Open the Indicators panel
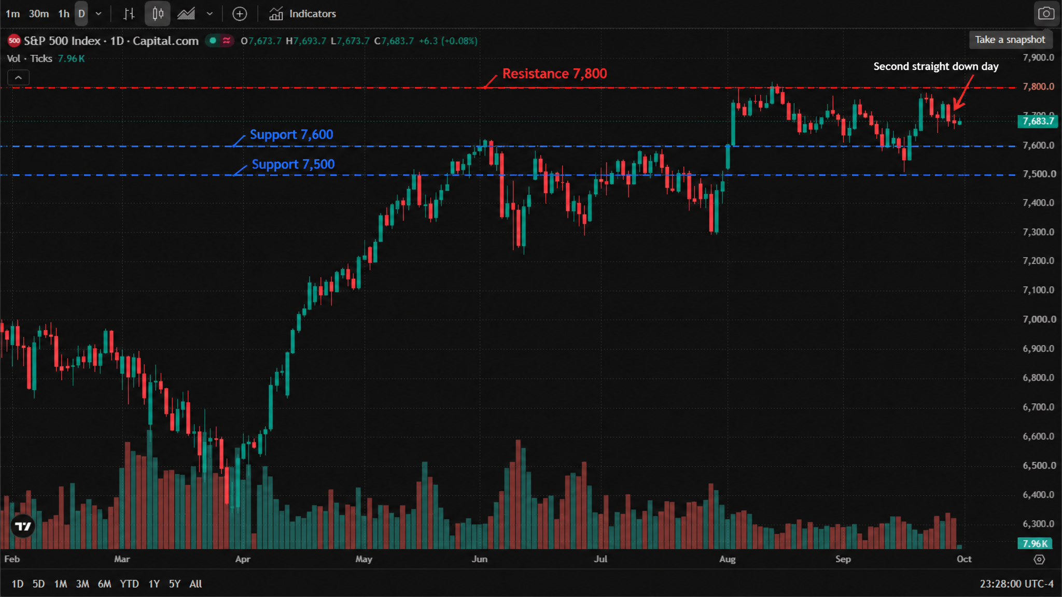 pos(302,14)
